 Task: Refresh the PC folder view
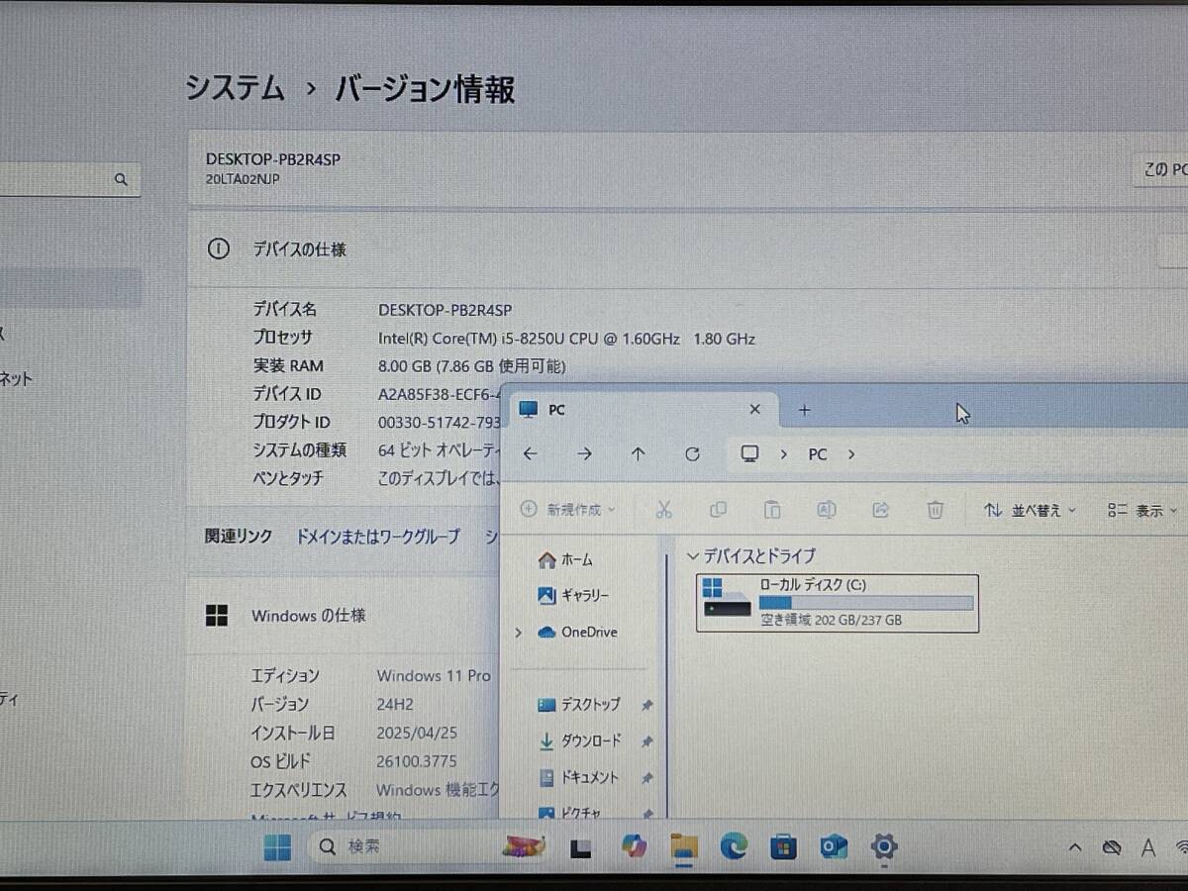coord(692,454)
